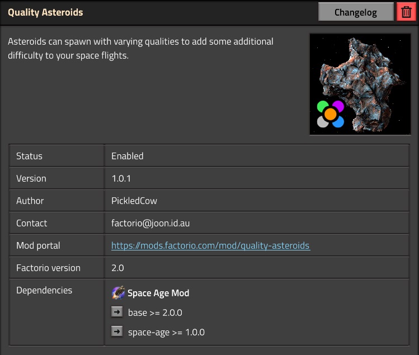Click the Space Age Mod rocket icon

tap(118, 293)
